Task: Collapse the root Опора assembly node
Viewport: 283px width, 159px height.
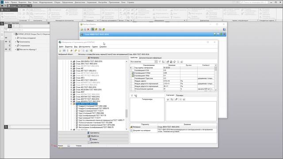Action: (x=14, y=34)
